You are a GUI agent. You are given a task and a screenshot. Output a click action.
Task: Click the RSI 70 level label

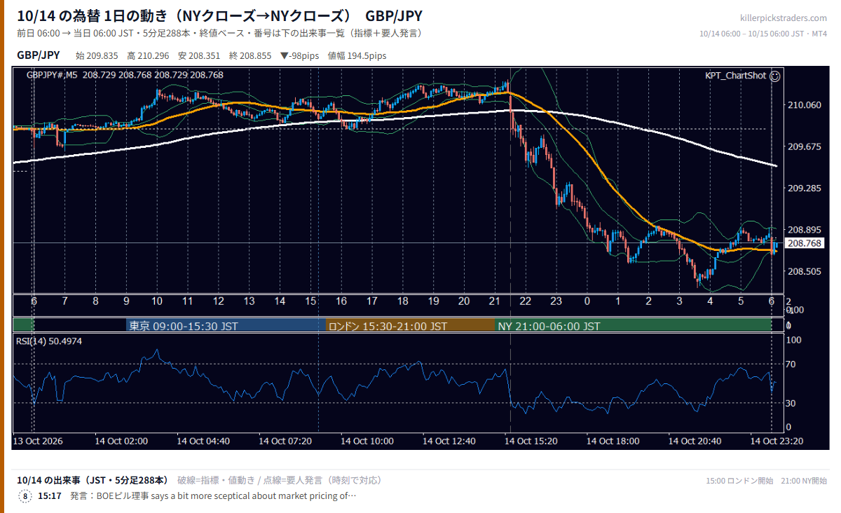pos(791,364)
